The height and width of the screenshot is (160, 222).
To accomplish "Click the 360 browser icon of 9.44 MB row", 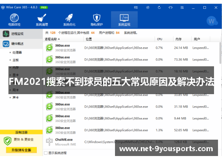I will tap(49, 118).
